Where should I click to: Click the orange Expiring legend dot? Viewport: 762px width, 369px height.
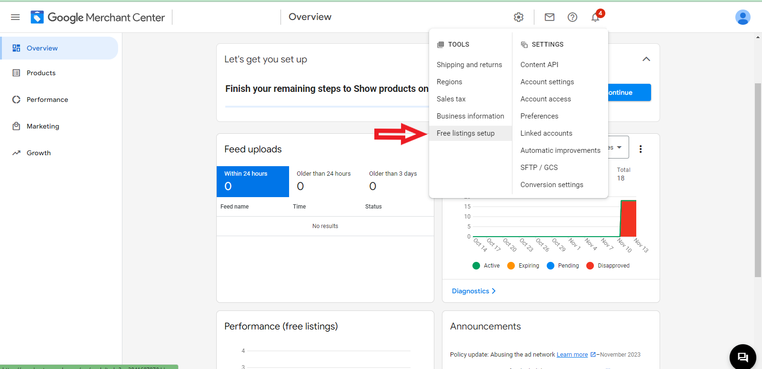[x=511, y=266]
